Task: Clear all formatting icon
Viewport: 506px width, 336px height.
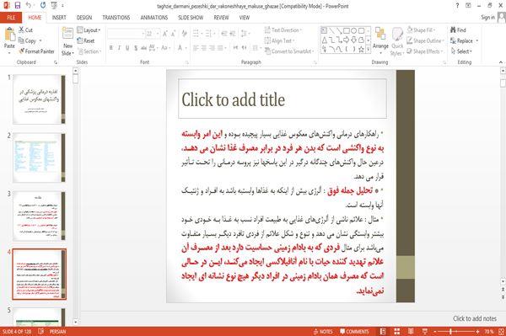Action: click(x=184, y=34)
